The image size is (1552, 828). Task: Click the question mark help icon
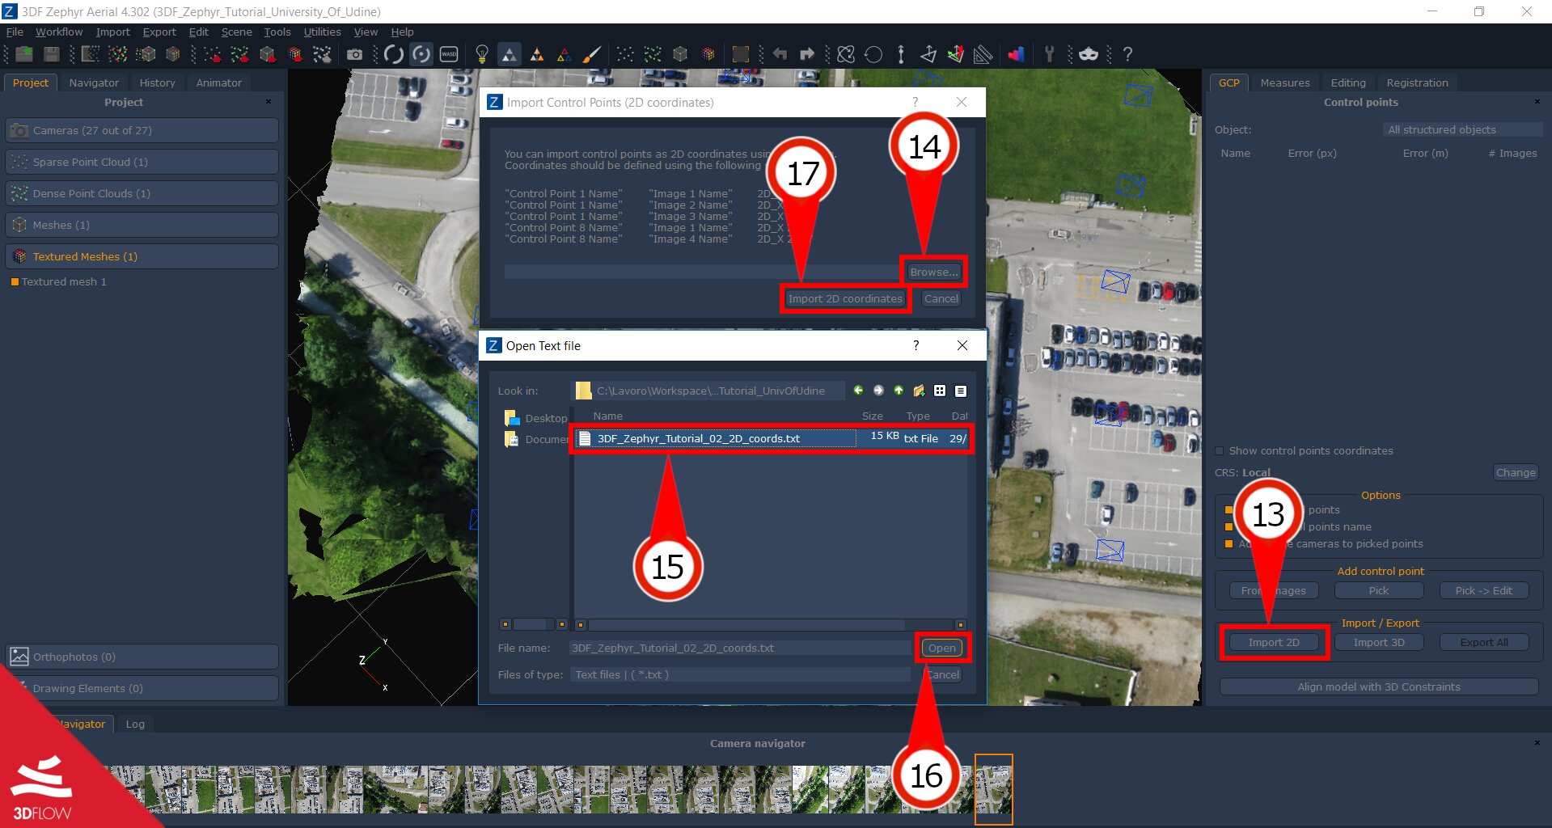coord(1127,54)
